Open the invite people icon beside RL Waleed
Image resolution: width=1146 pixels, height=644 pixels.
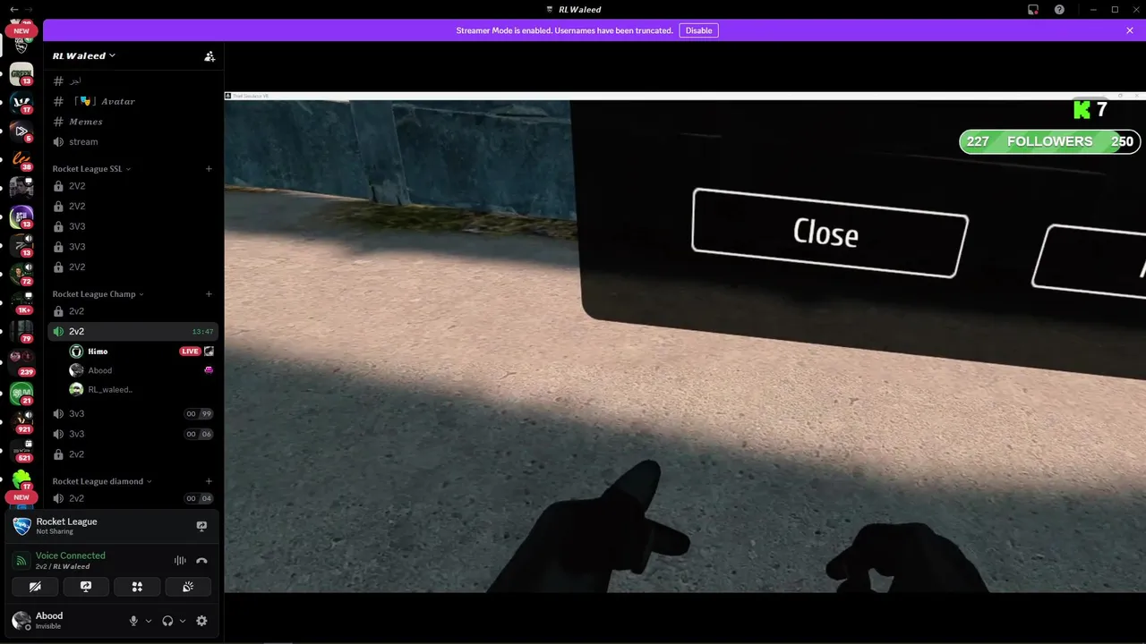pyautogui.click(x=210, y=55)
